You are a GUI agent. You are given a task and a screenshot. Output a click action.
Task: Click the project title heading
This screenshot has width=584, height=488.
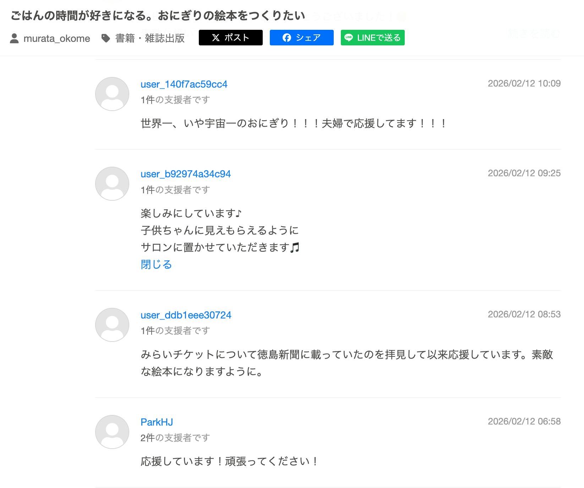tap(158, 16)
